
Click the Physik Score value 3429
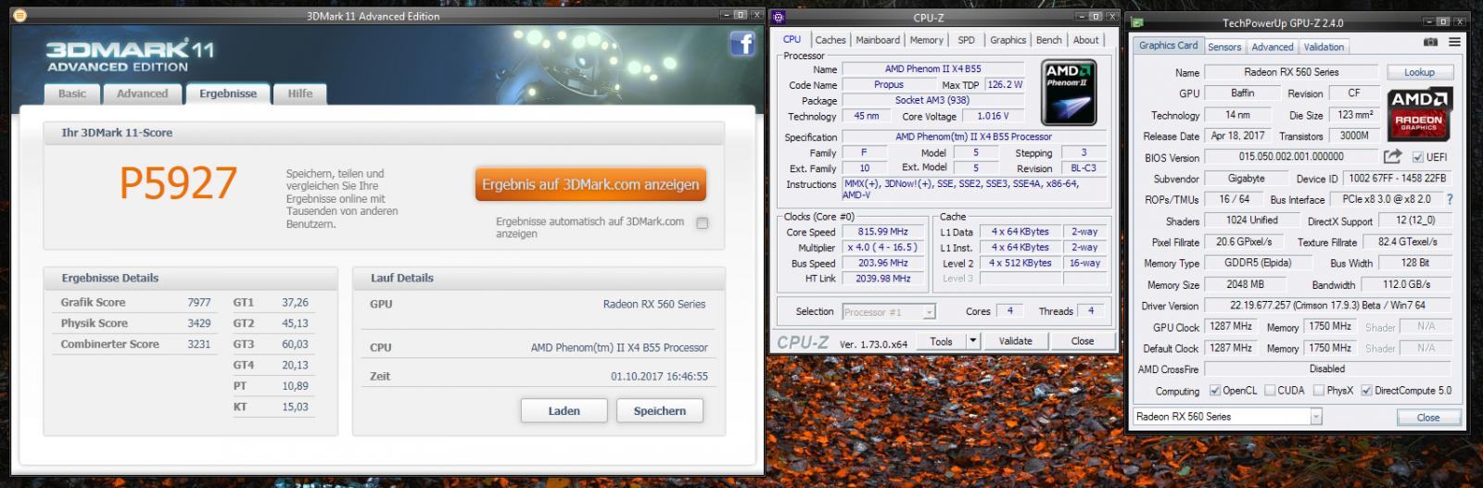(x=198, y=323)
